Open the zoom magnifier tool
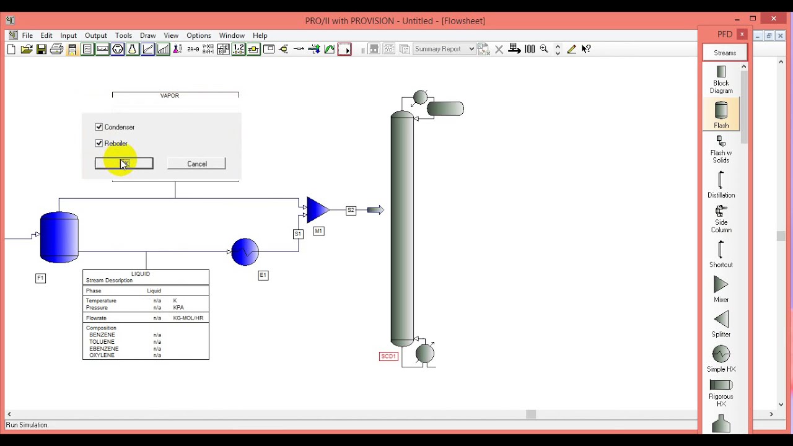 point(544,50)
